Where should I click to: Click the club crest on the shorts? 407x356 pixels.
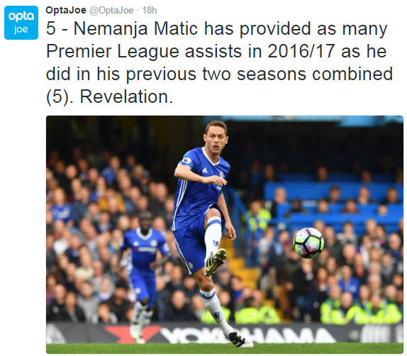point(191,266)
